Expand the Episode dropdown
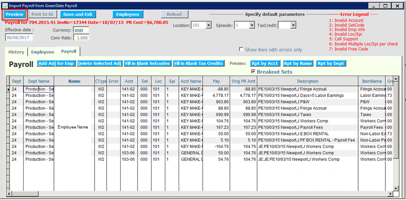 click(252, 26)
